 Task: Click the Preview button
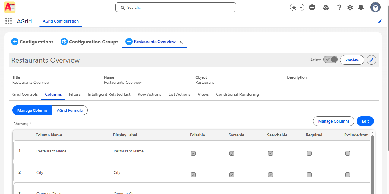(352, 60)
